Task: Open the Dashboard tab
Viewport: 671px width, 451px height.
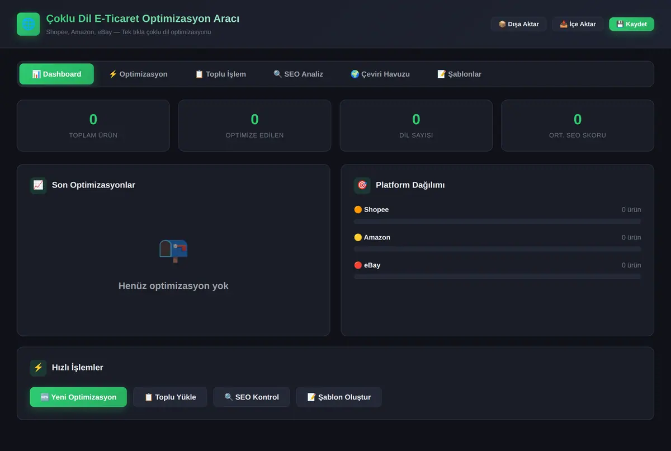Action: [x=56, y=74]
